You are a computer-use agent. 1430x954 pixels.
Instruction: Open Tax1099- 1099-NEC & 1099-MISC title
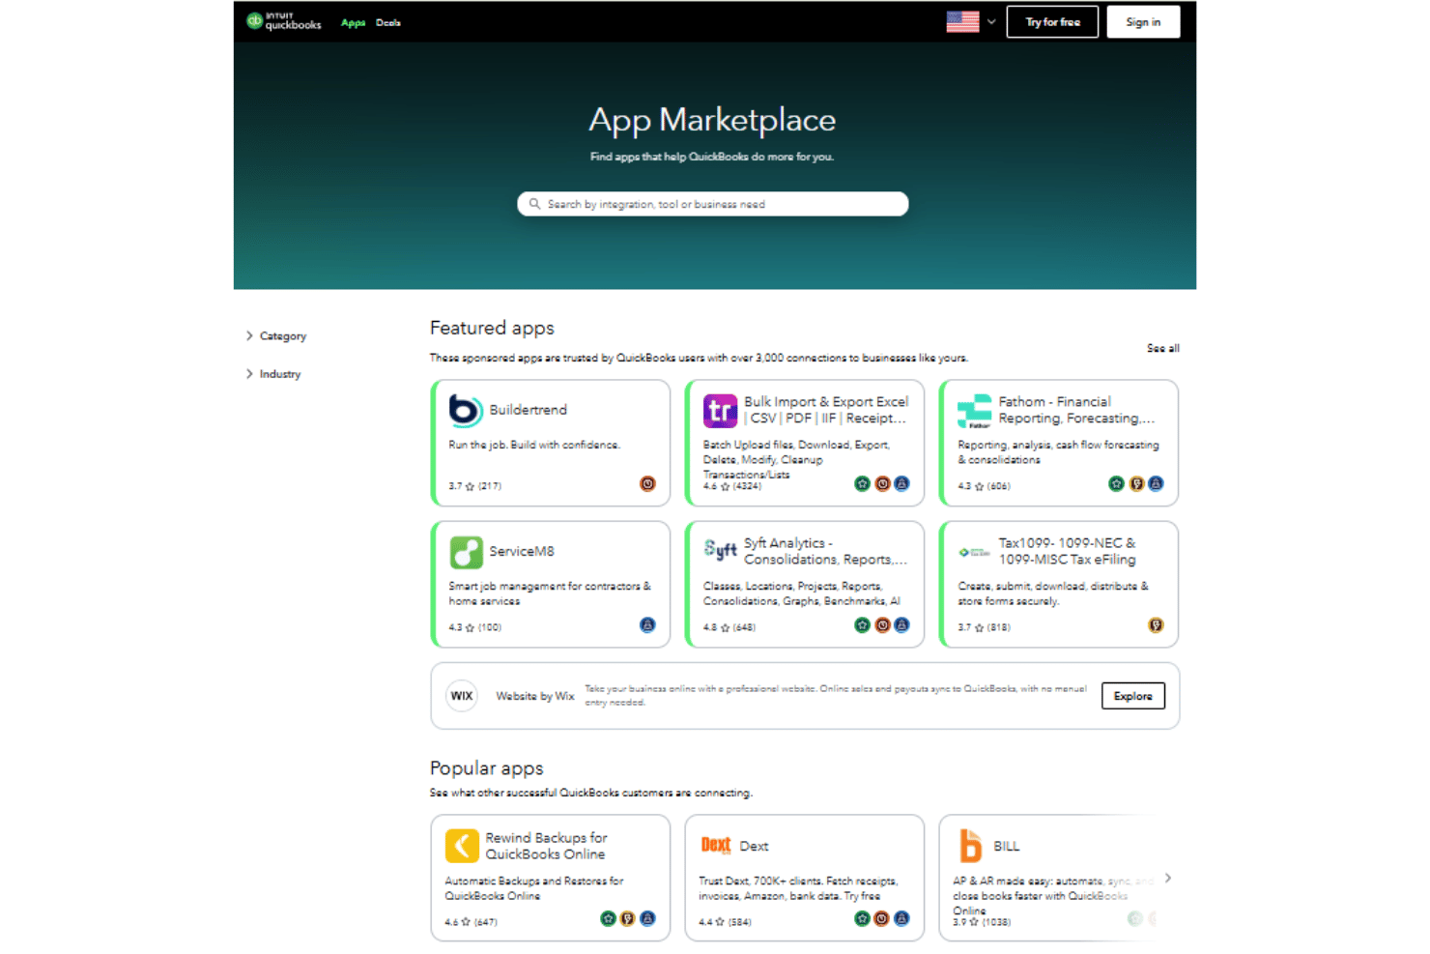tap(1067, 551)
